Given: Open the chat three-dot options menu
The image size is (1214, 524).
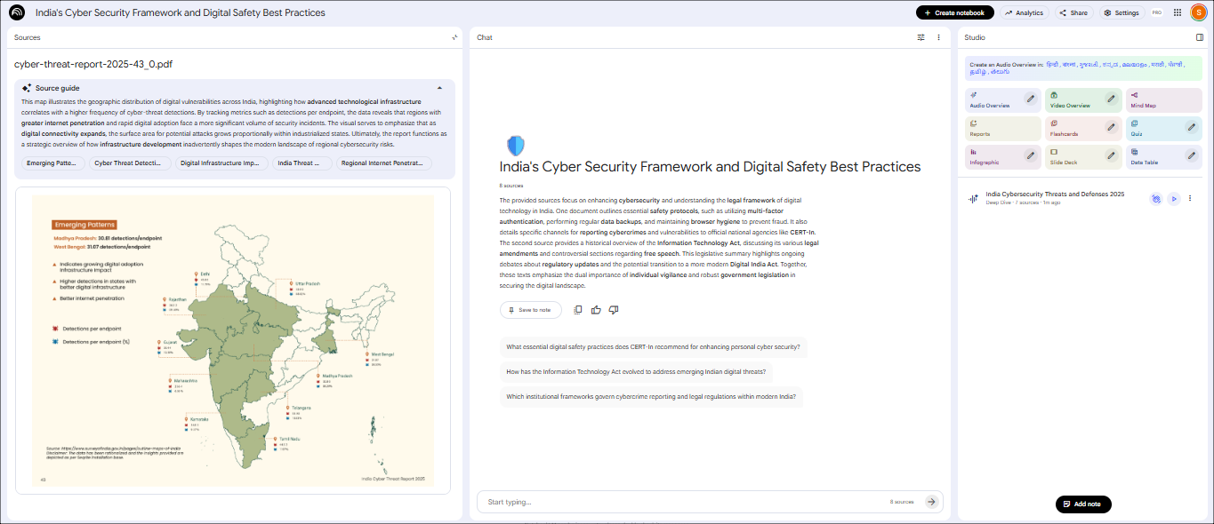Looking at the screenshot, I should 938,37.
